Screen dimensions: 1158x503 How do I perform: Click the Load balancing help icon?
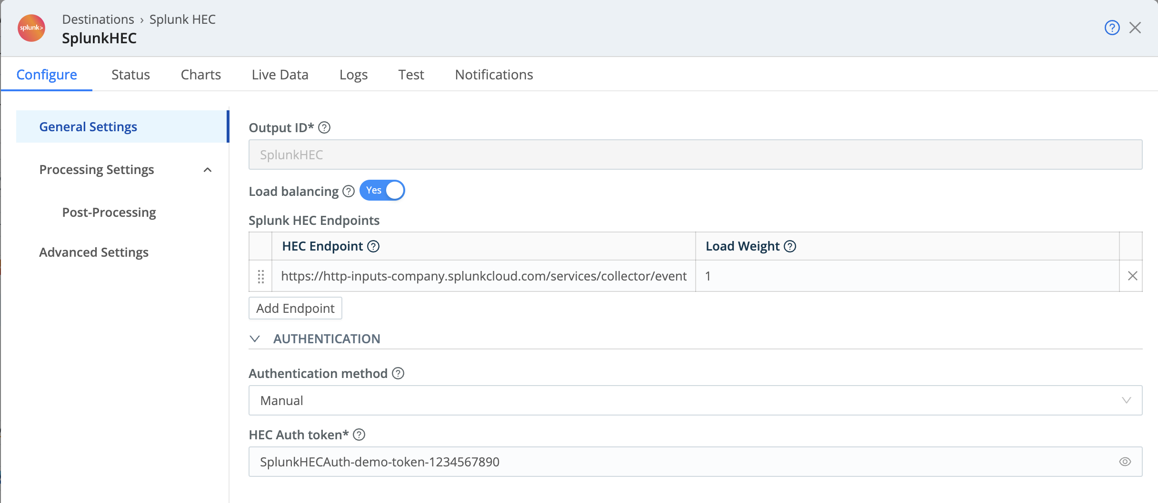(348, 192)
